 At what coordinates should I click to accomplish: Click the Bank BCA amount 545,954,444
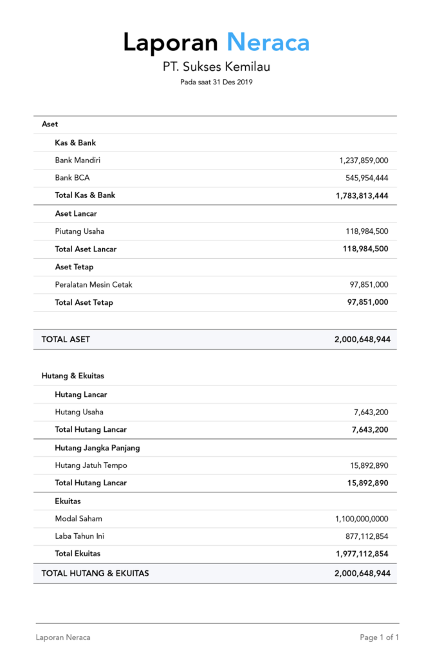(367, 178)
